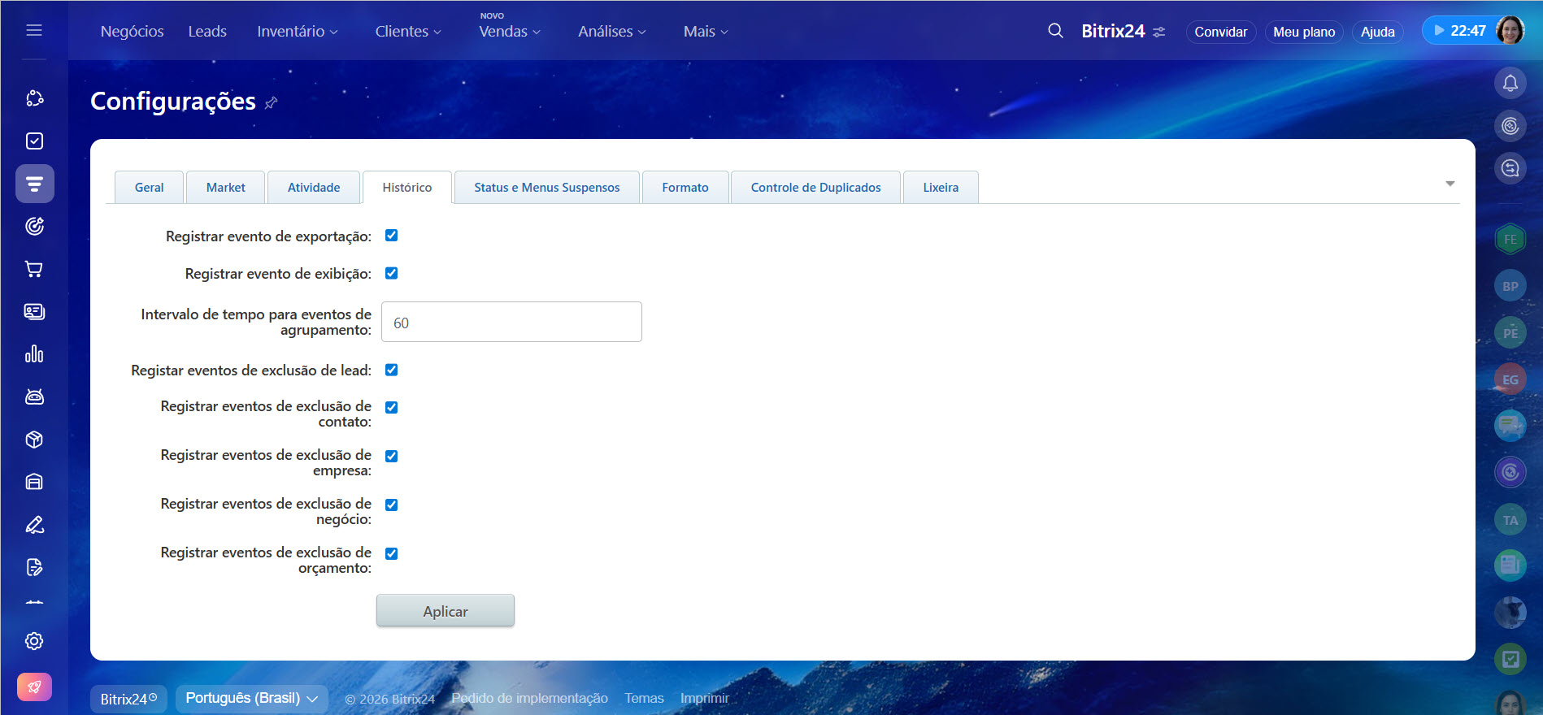Click the rocket icon at sidebar bottom
This screenshot has width=1543, height=715.
click(34, 687)
